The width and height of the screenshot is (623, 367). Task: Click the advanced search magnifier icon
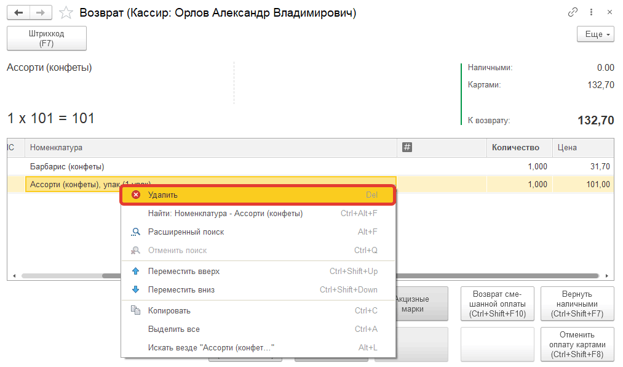[136, 232]
